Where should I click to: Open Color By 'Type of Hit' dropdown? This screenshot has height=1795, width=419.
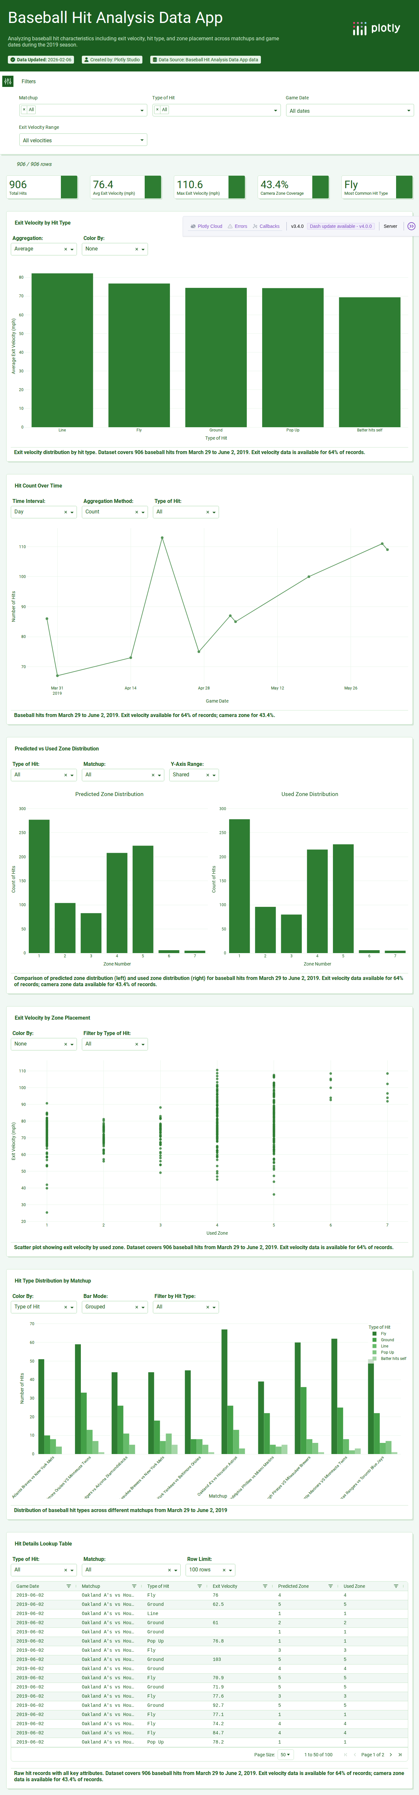tap(44, 1307)
